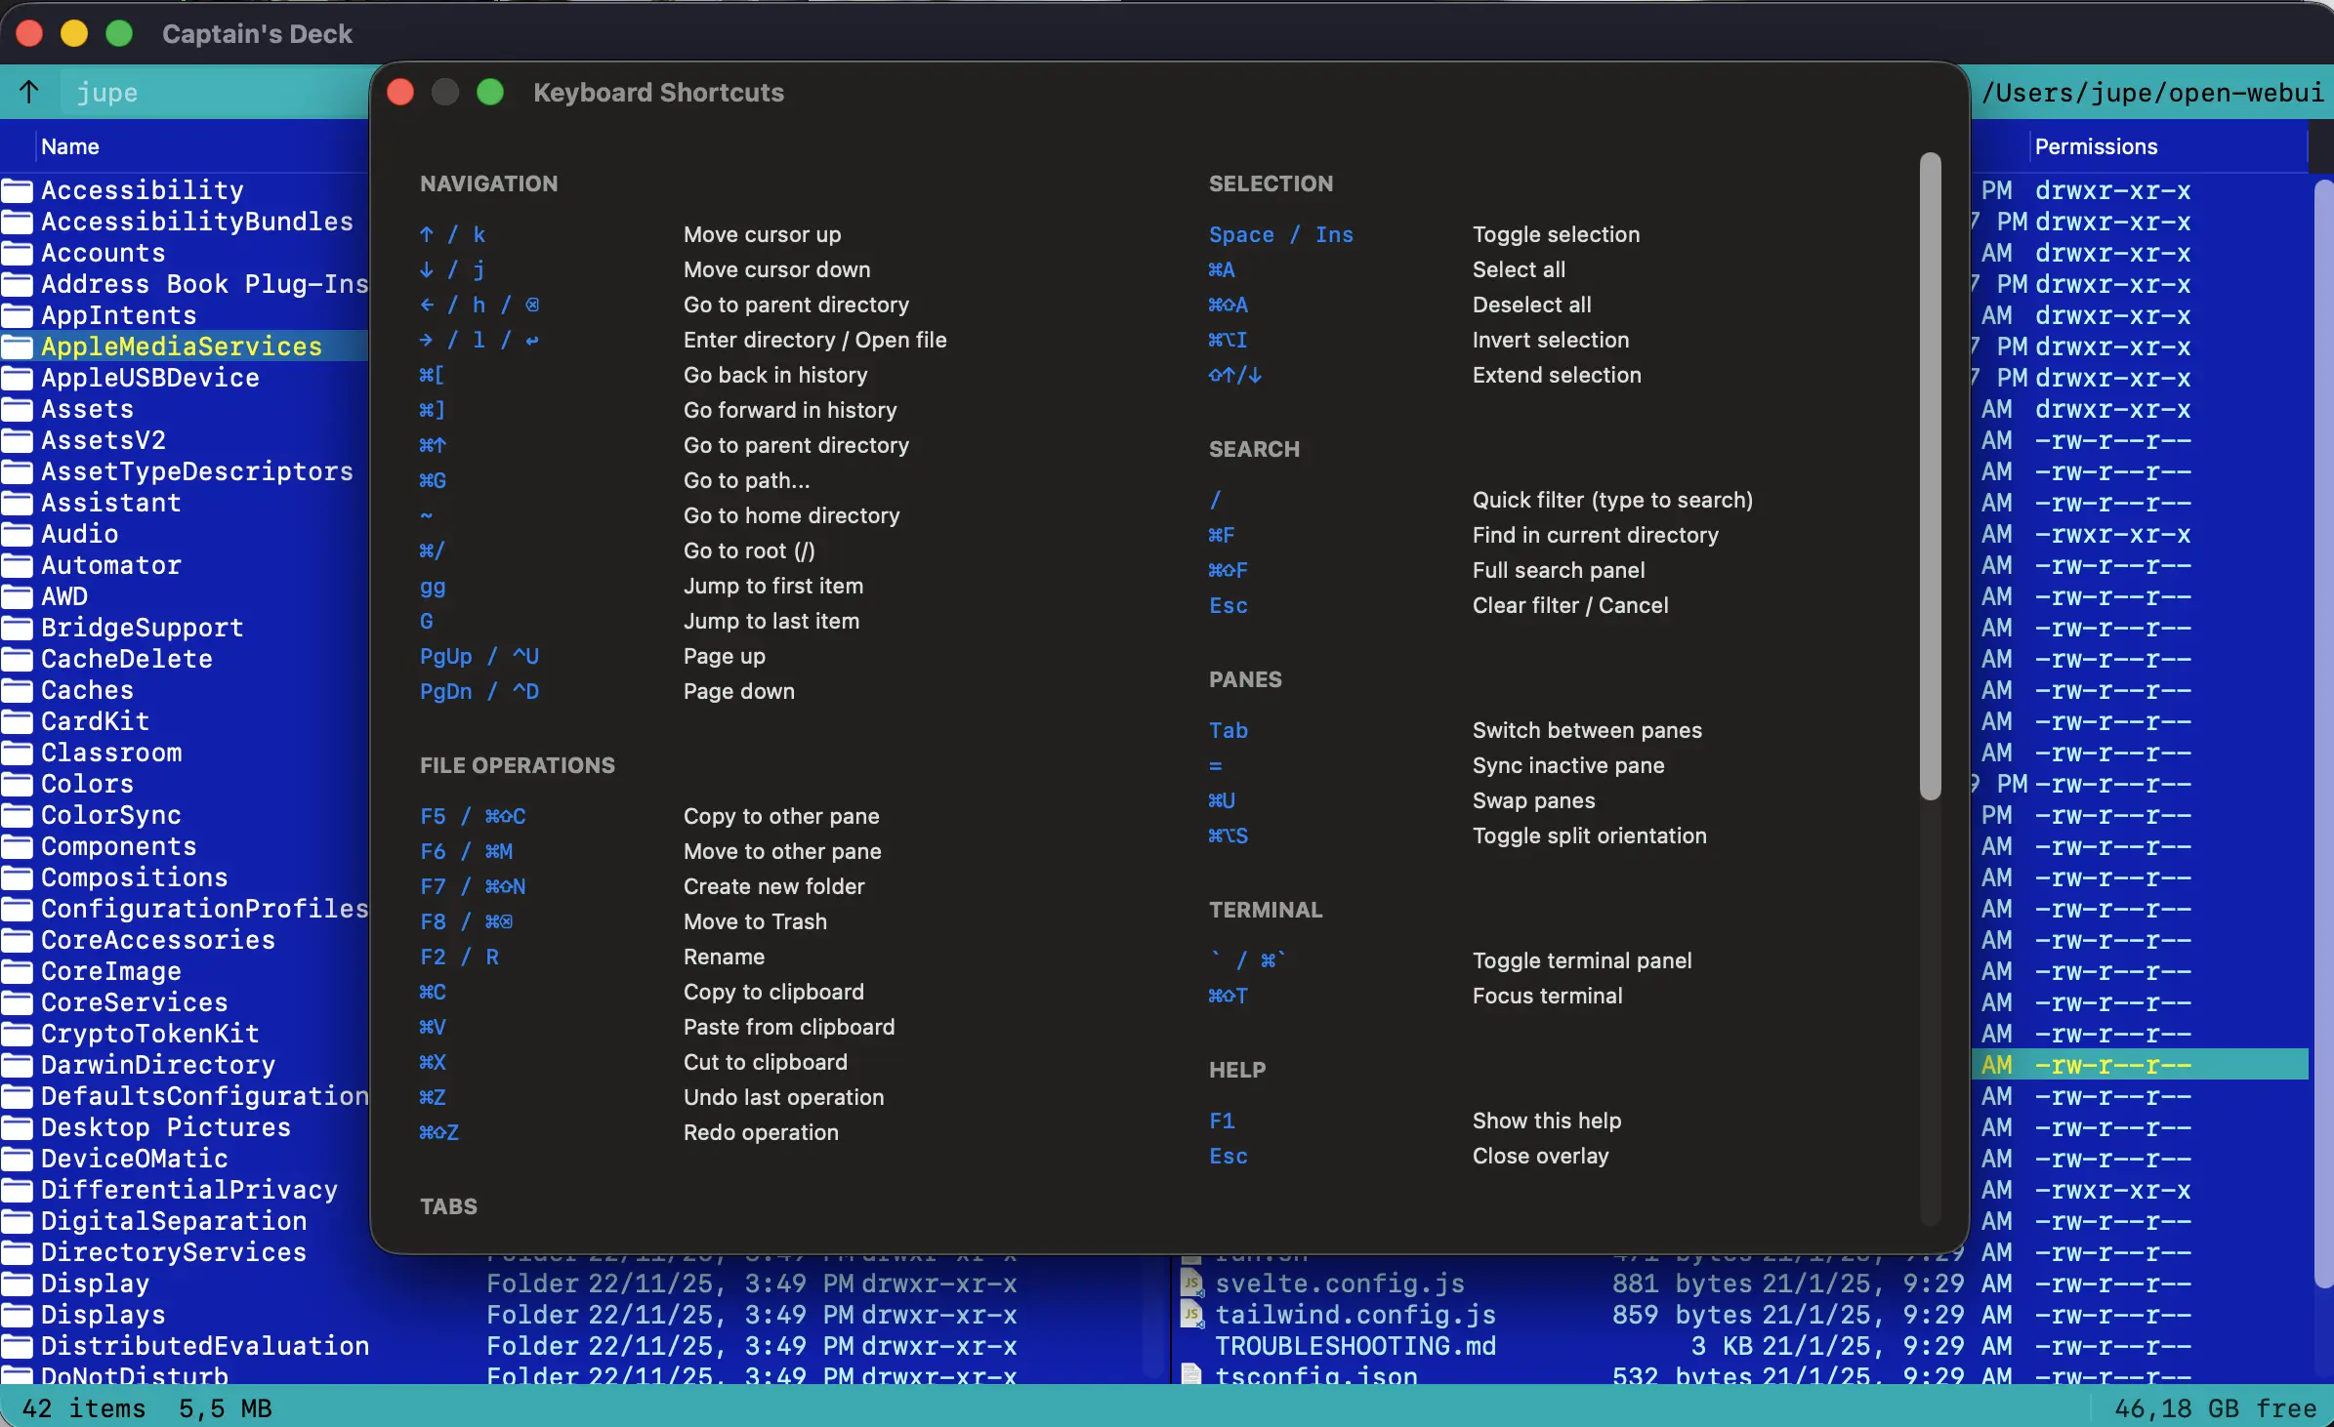Screen dimensions: 2334x1427
Task: Click the right pane vertical scrollbar
Action: point(2323,734)
